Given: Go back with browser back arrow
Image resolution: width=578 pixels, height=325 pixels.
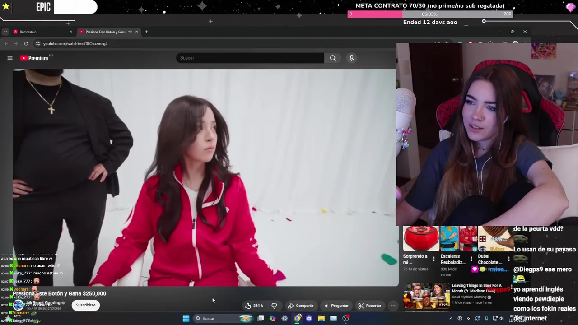Looking at the screenshot, I should click(6, 43).
